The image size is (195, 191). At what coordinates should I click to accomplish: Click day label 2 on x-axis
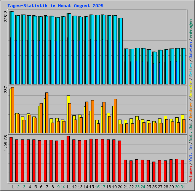tap(18, 187)
